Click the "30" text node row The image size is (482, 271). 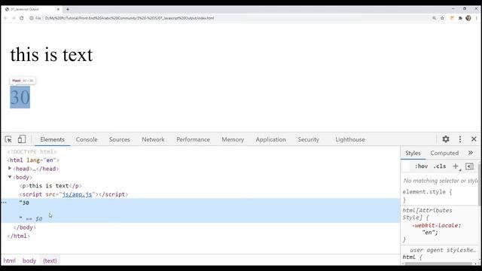tap(200, 211)
